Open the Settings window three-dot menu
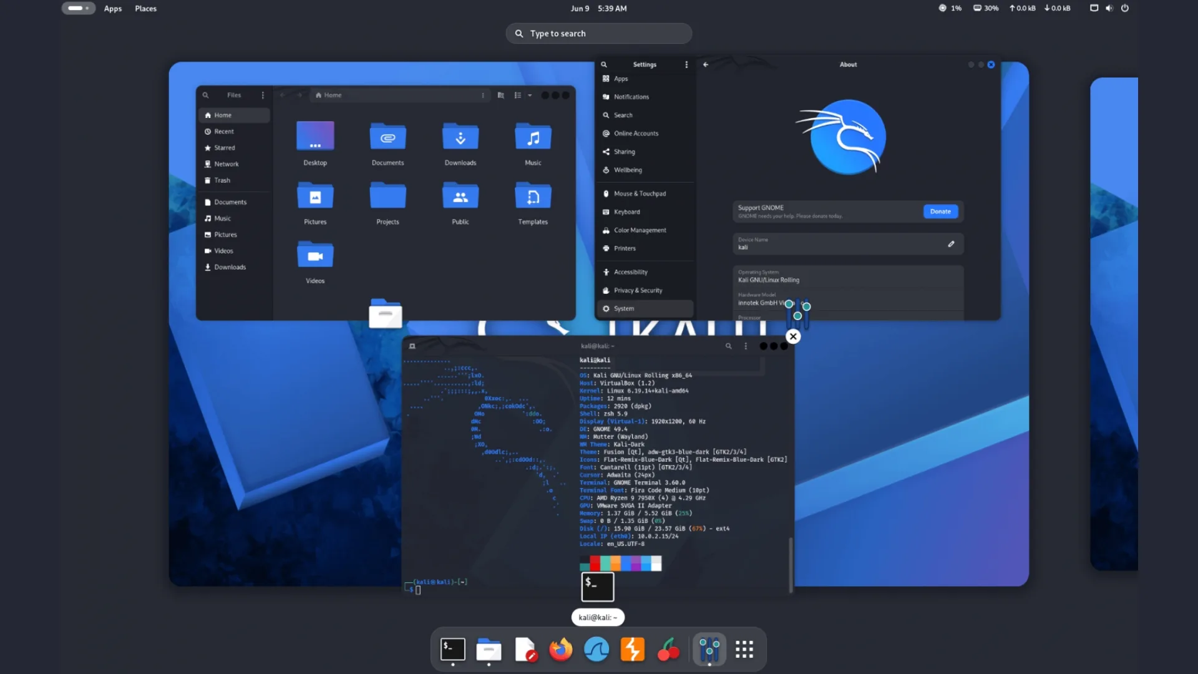 tap(686, 64)
